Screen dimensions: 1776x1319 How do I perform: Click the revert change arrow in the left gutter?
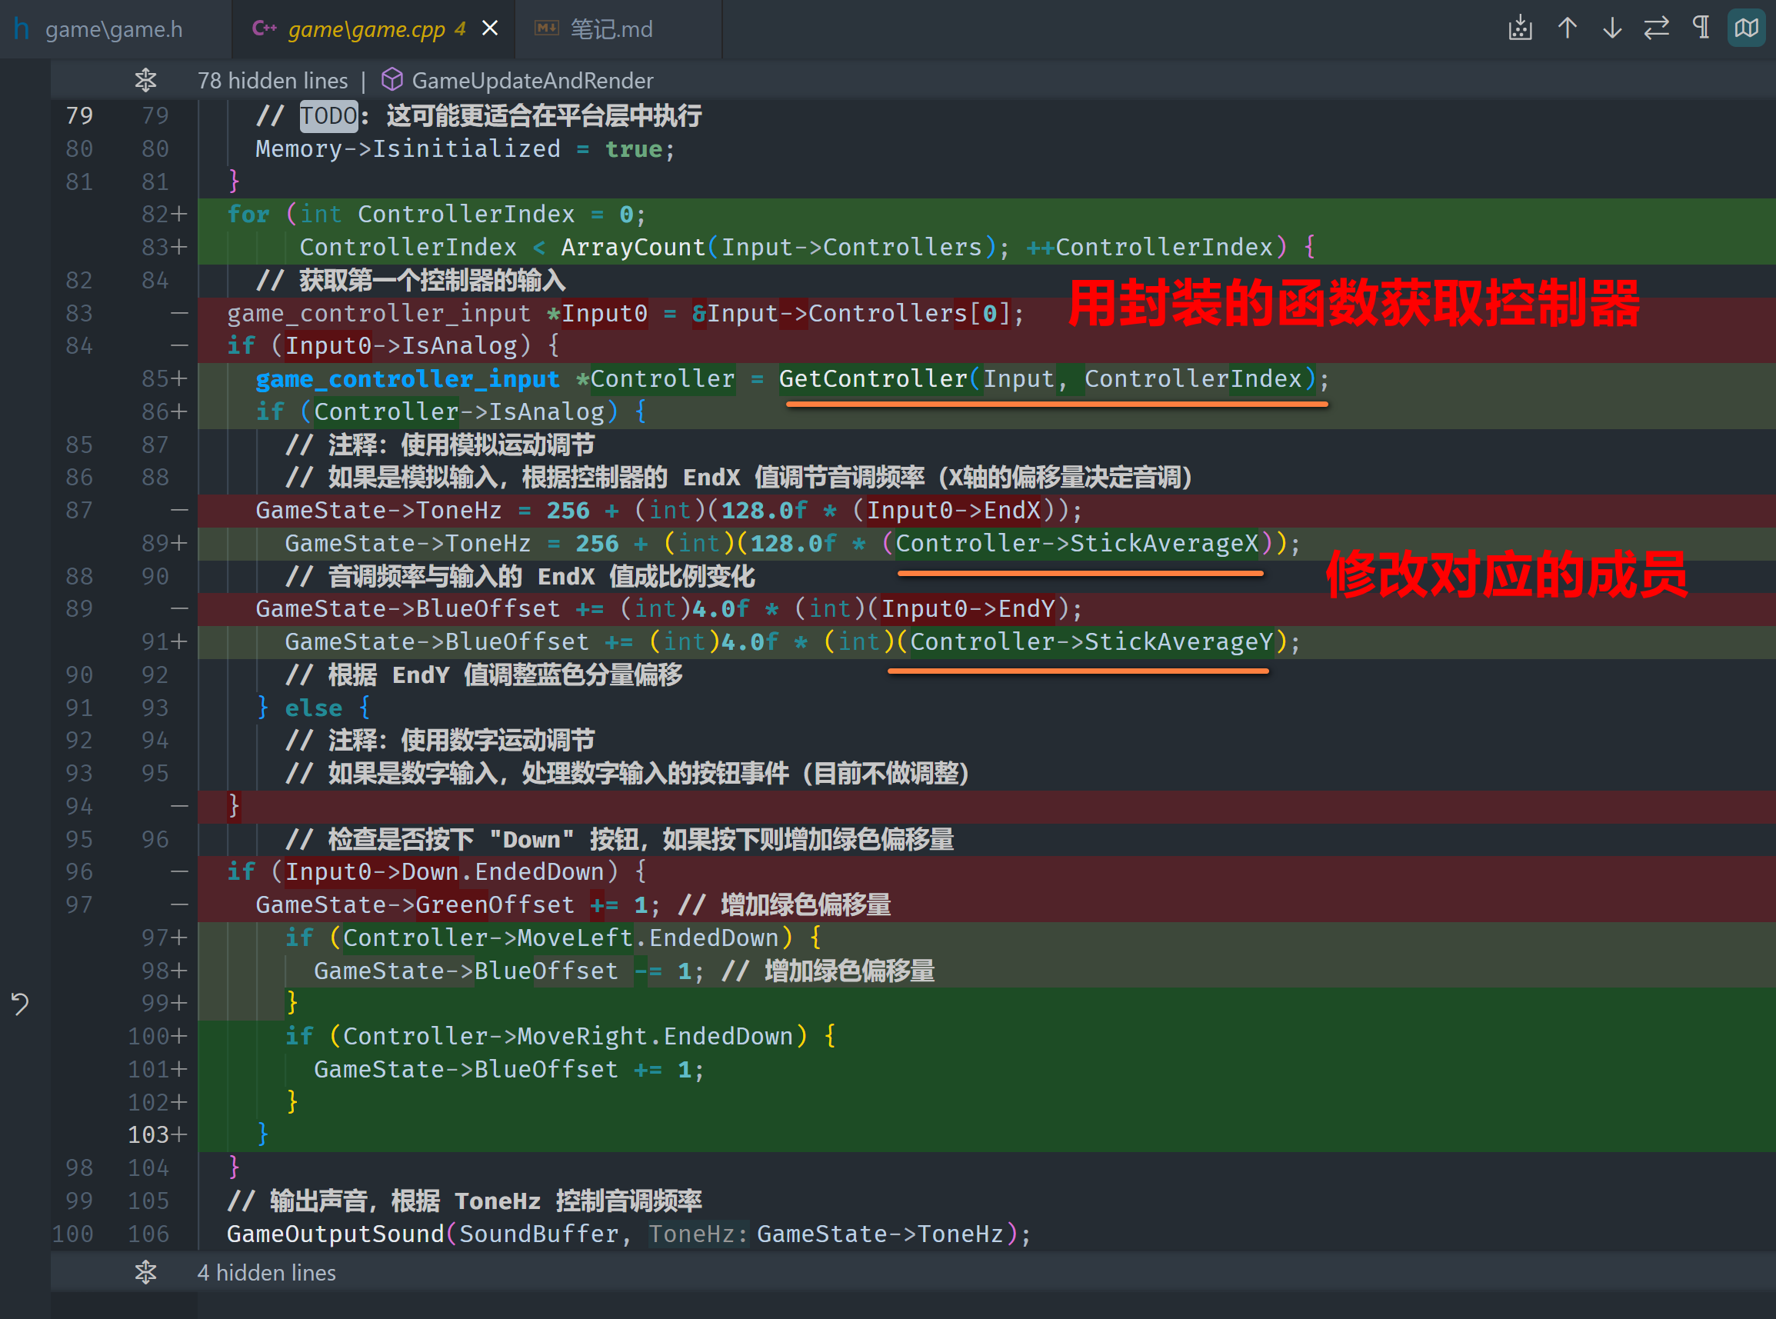click(x=20, y=1003)
